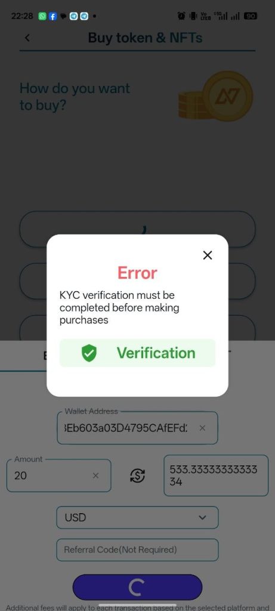Image resolution: width=275 pixels, height=611 pixels.
Task: Select the Amount input showing 20
Action: (59, 476)
